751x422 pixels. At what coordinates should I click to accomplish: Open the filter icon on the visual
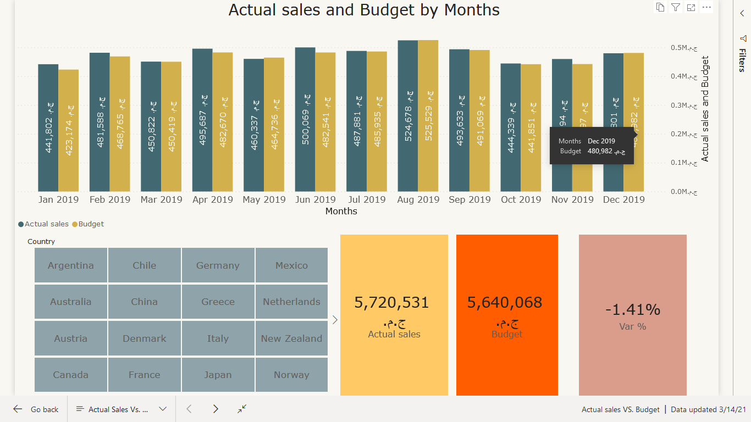point(676,7)
